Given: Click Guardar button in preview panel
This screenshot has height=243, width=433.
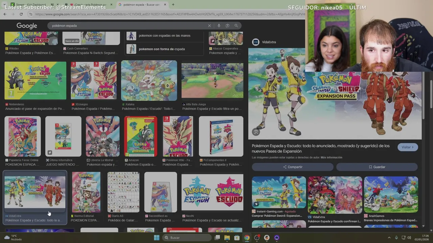Looking at the screenshot, I should pos(377,167).
